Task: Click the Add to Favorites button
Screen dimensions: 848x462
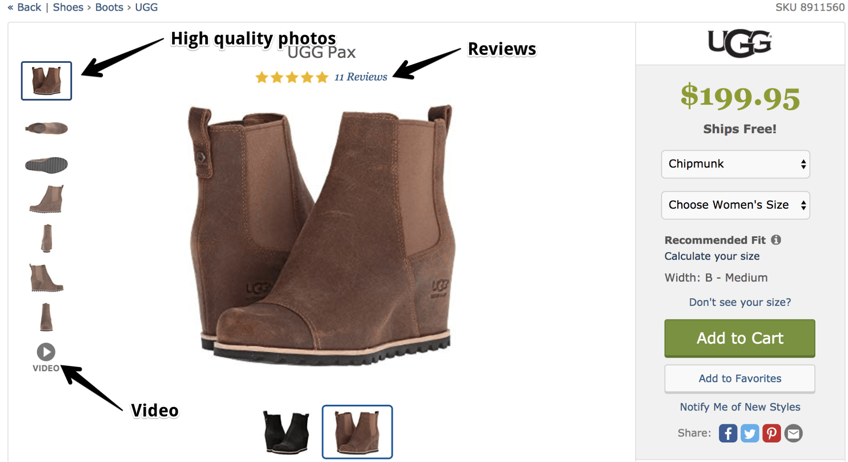Action: tap(739, 378)
